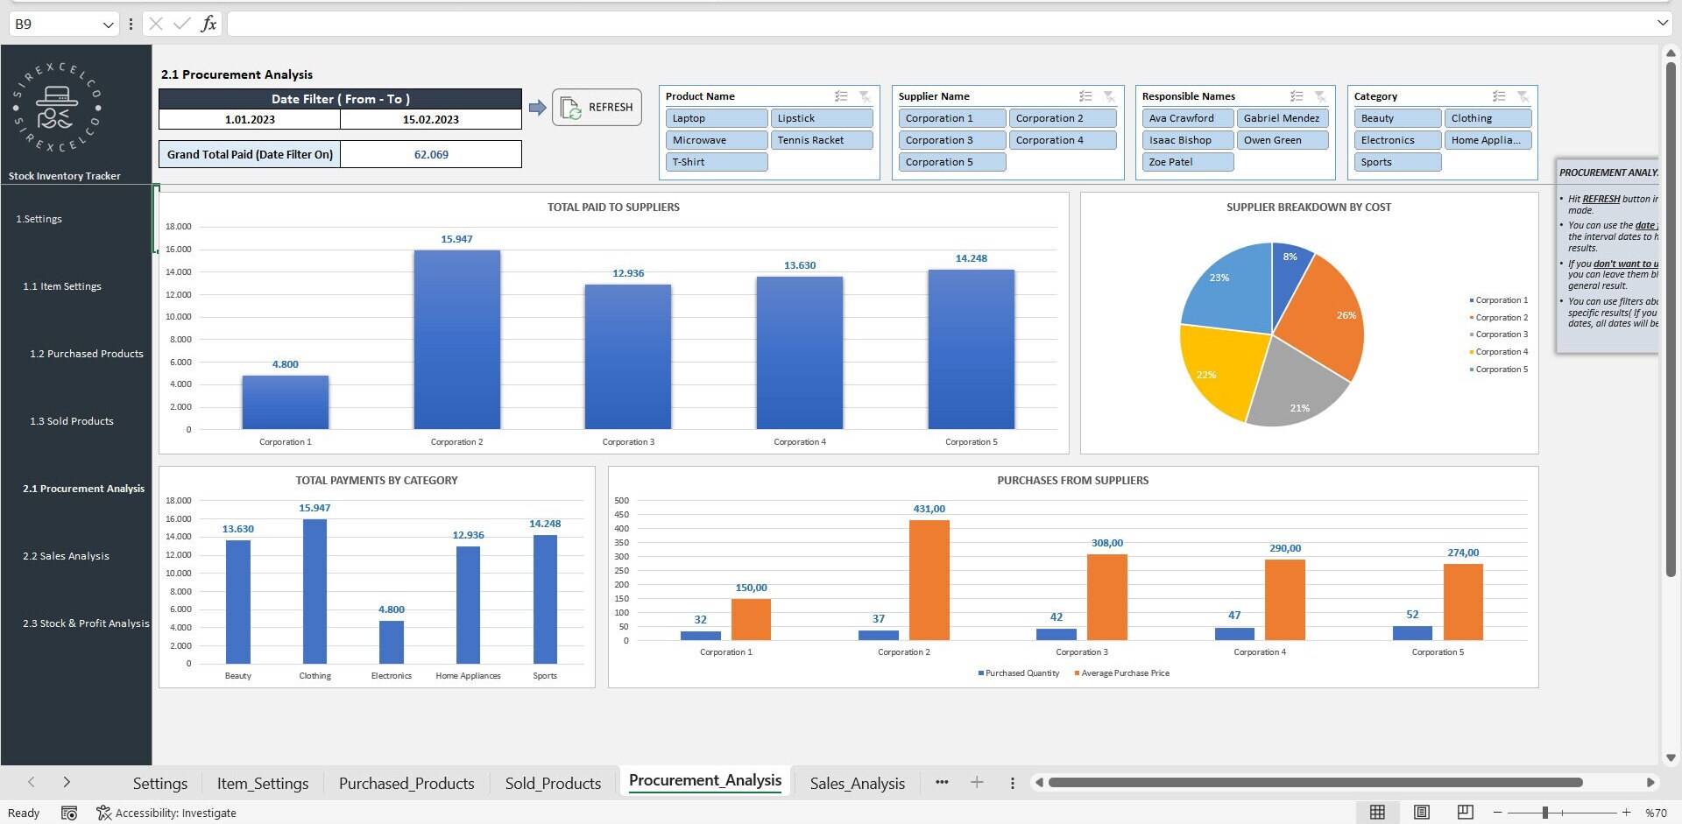Viewport: 1682px width, 824px height.
Task: Click the formula bar cancel X icon
Action: point(156,24)
